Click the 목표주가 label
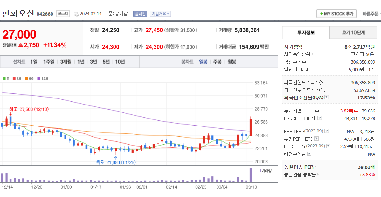The height and width of the screenshot is (197, 381). click(315, 111)
